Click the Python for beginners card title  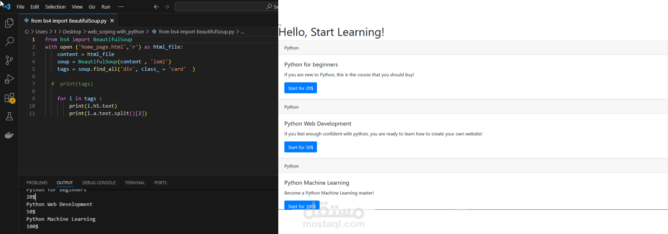[x=311, y=65]
